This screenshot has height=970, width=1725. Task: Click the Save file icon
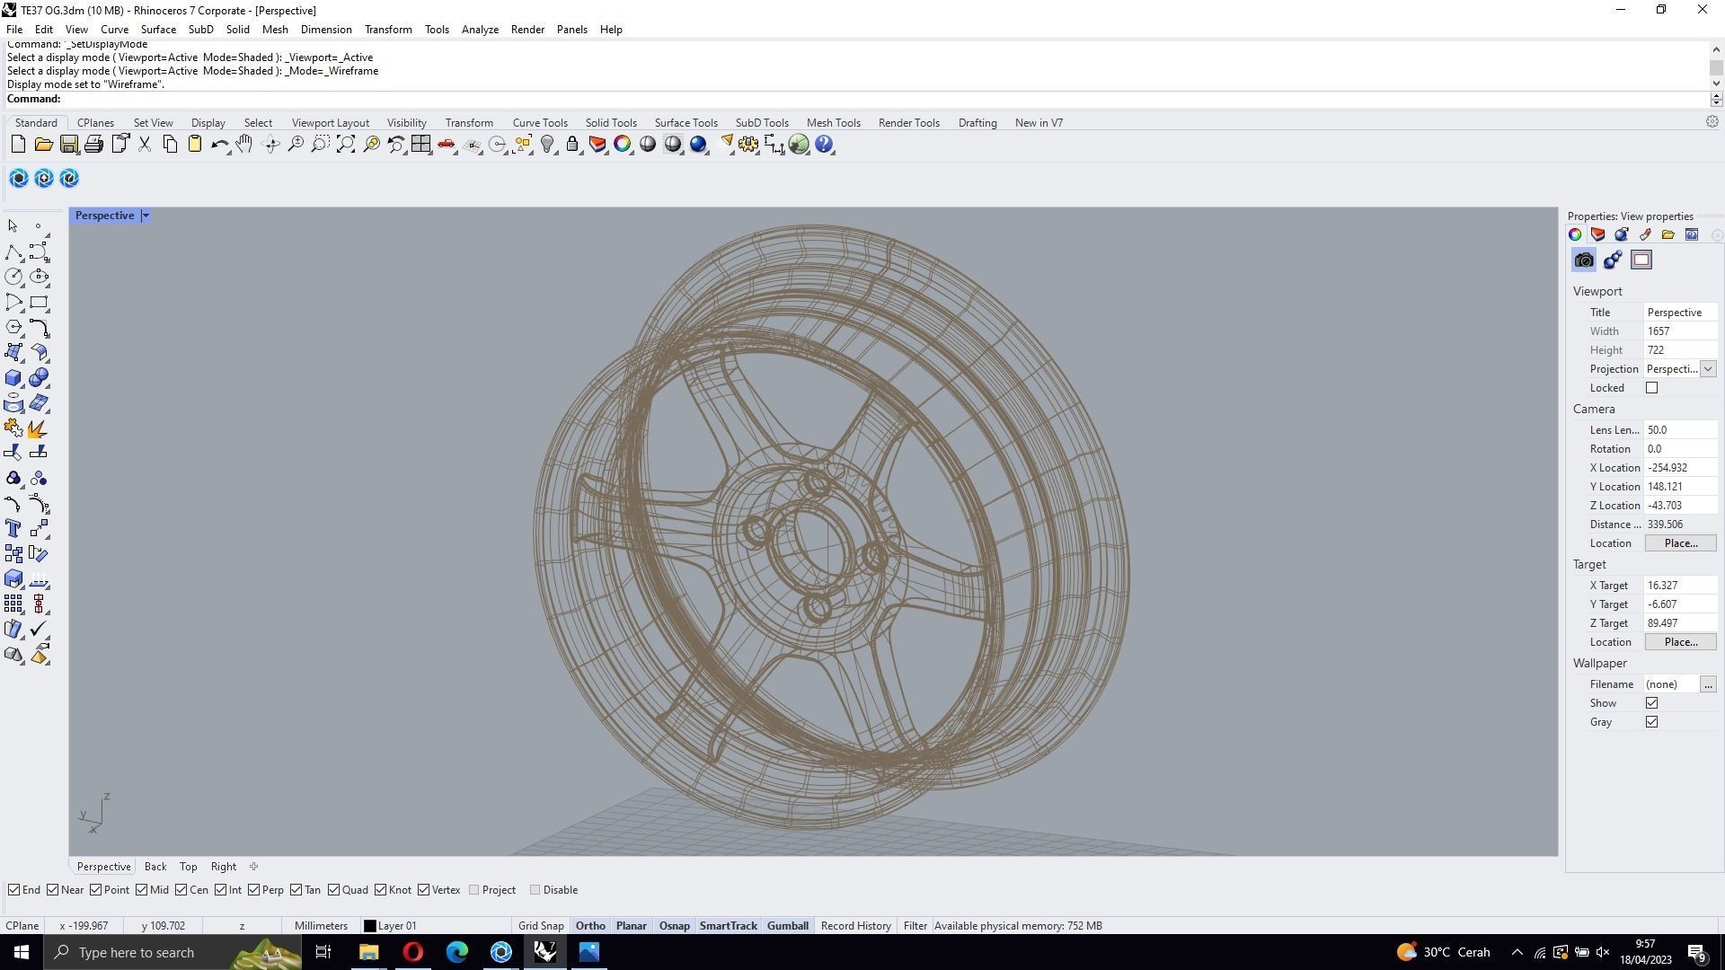[x=68, y=145]
